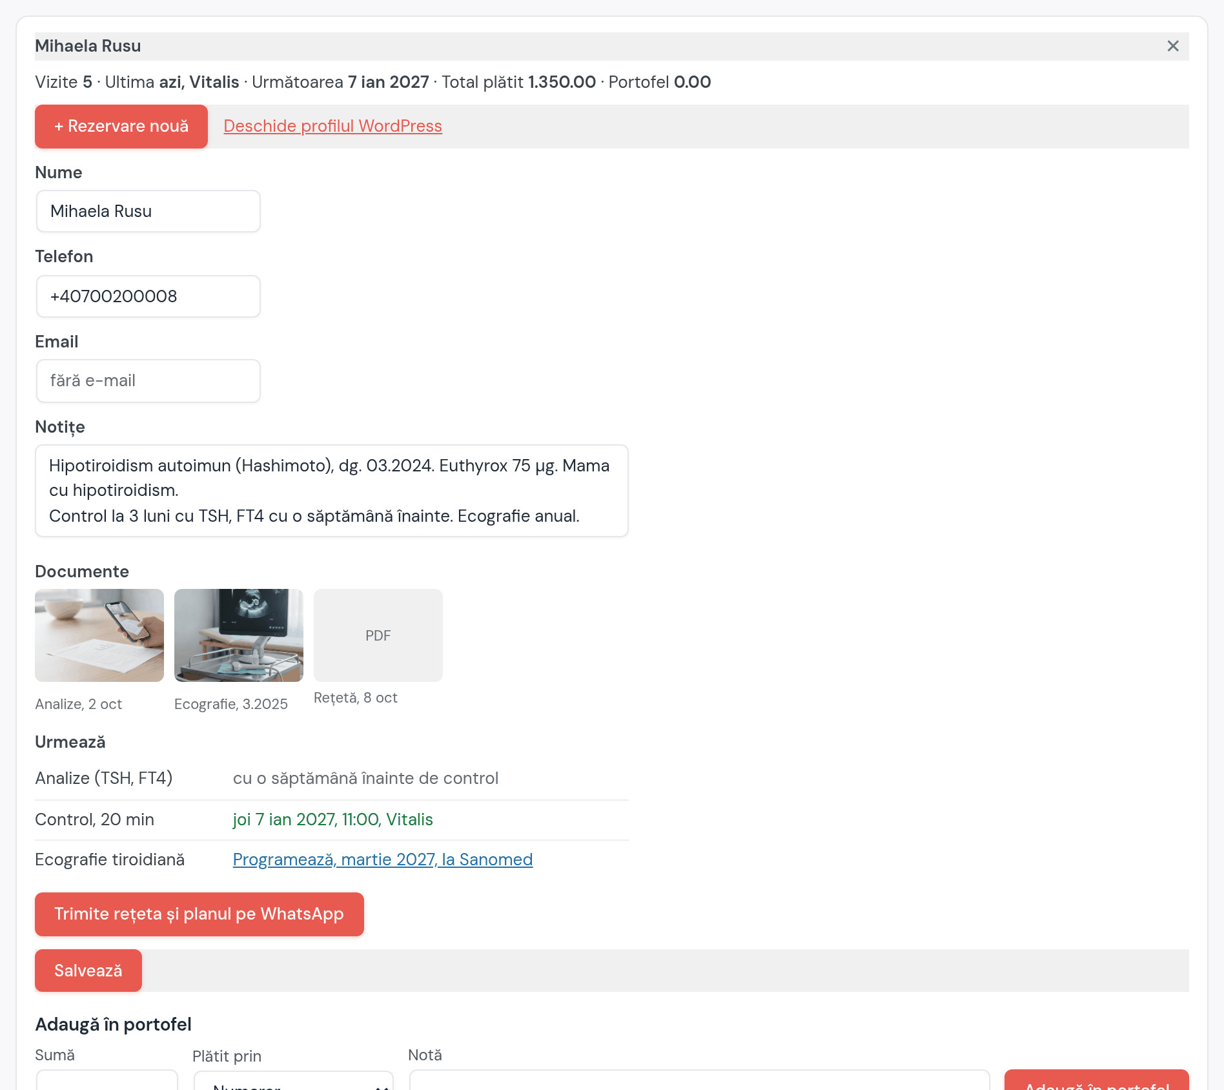Open the Rețetă PDF document tile
Image resolution: width=1224 pixels, height=1090 pixels.
[378, 635]
